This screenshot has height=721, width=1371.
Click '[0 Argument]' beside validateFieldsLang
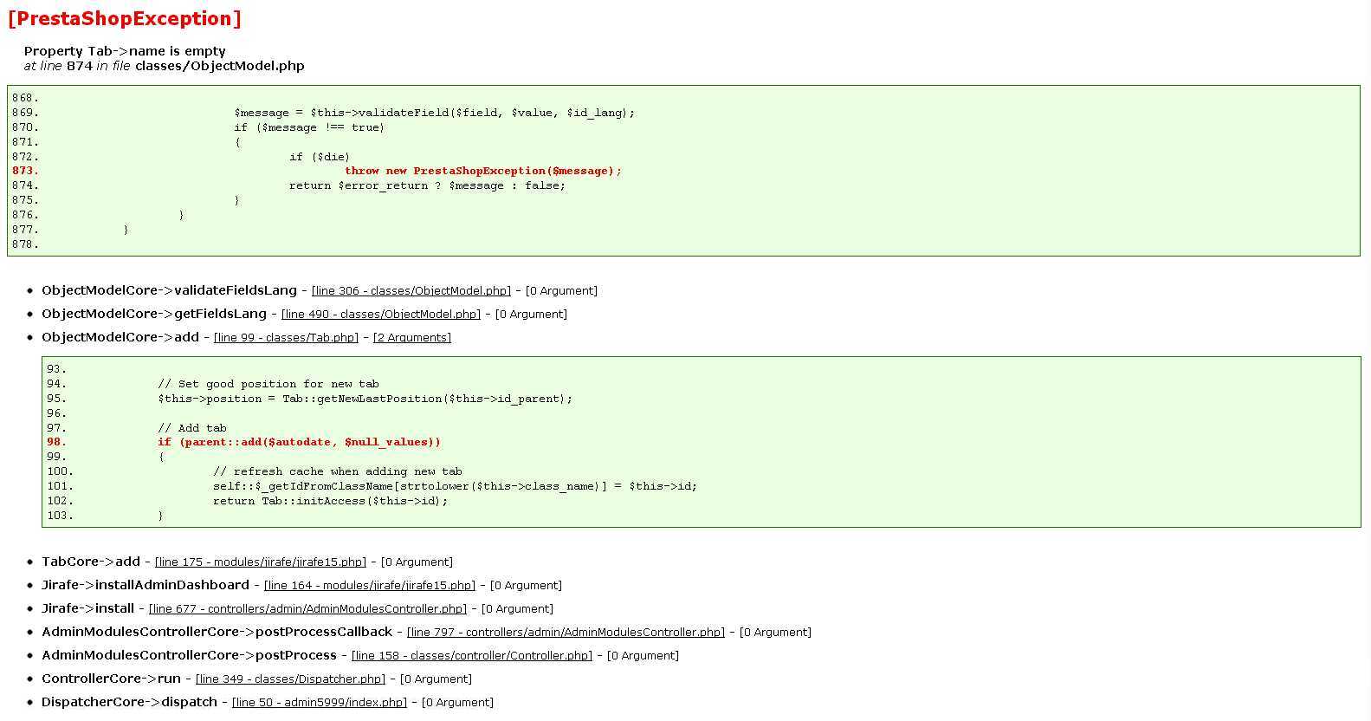[x=561, y=291]
